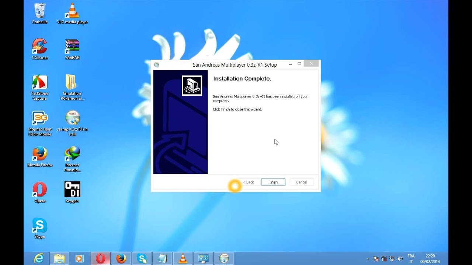Switch to Opera in the taskbar
Image resolution: width=472 pixels, height=265 pixels.
coord(100,258)
